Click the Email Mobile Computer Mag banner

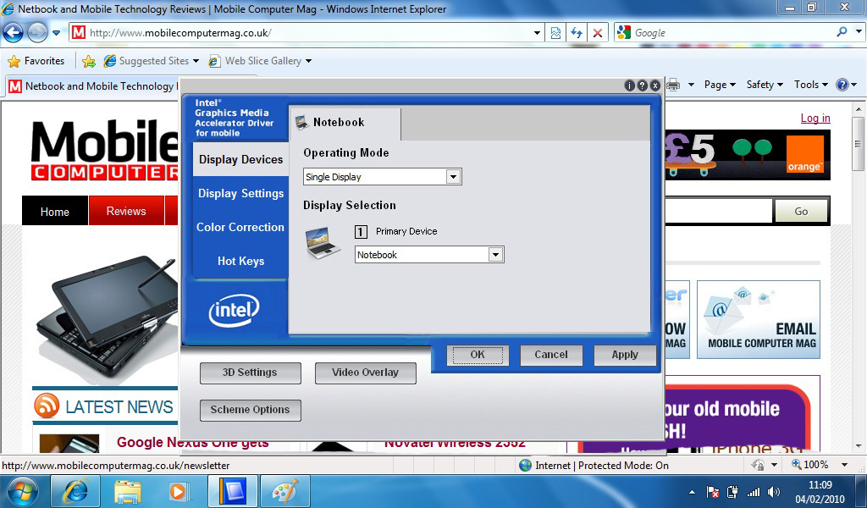(x=759, y=319)
